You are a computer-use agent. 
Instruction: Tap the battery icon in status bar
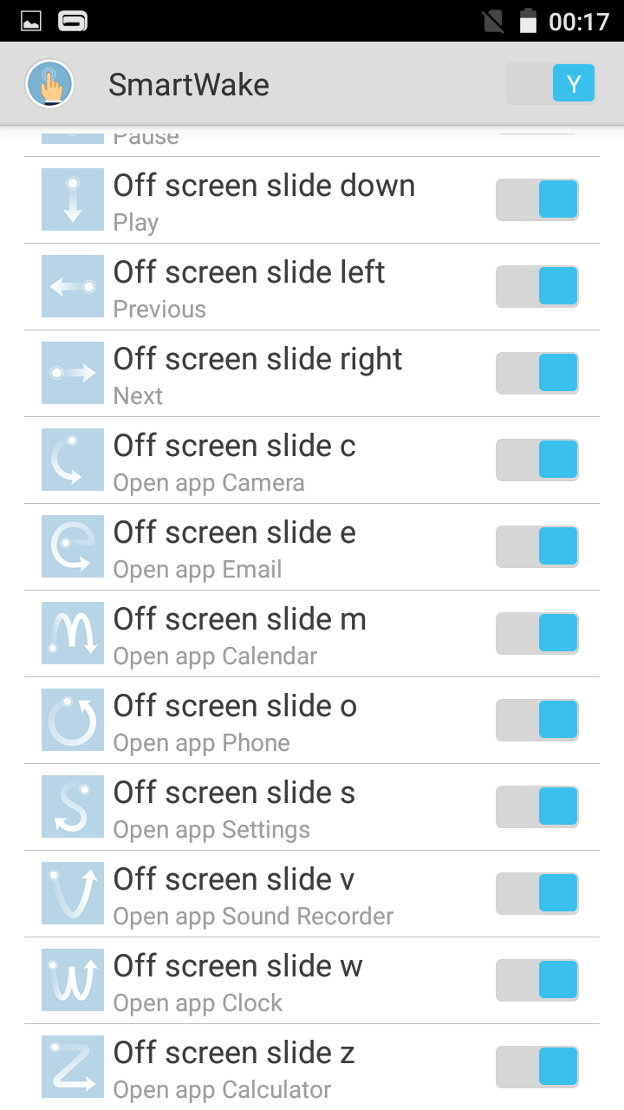pyautogui.click(x=528, y=21)
